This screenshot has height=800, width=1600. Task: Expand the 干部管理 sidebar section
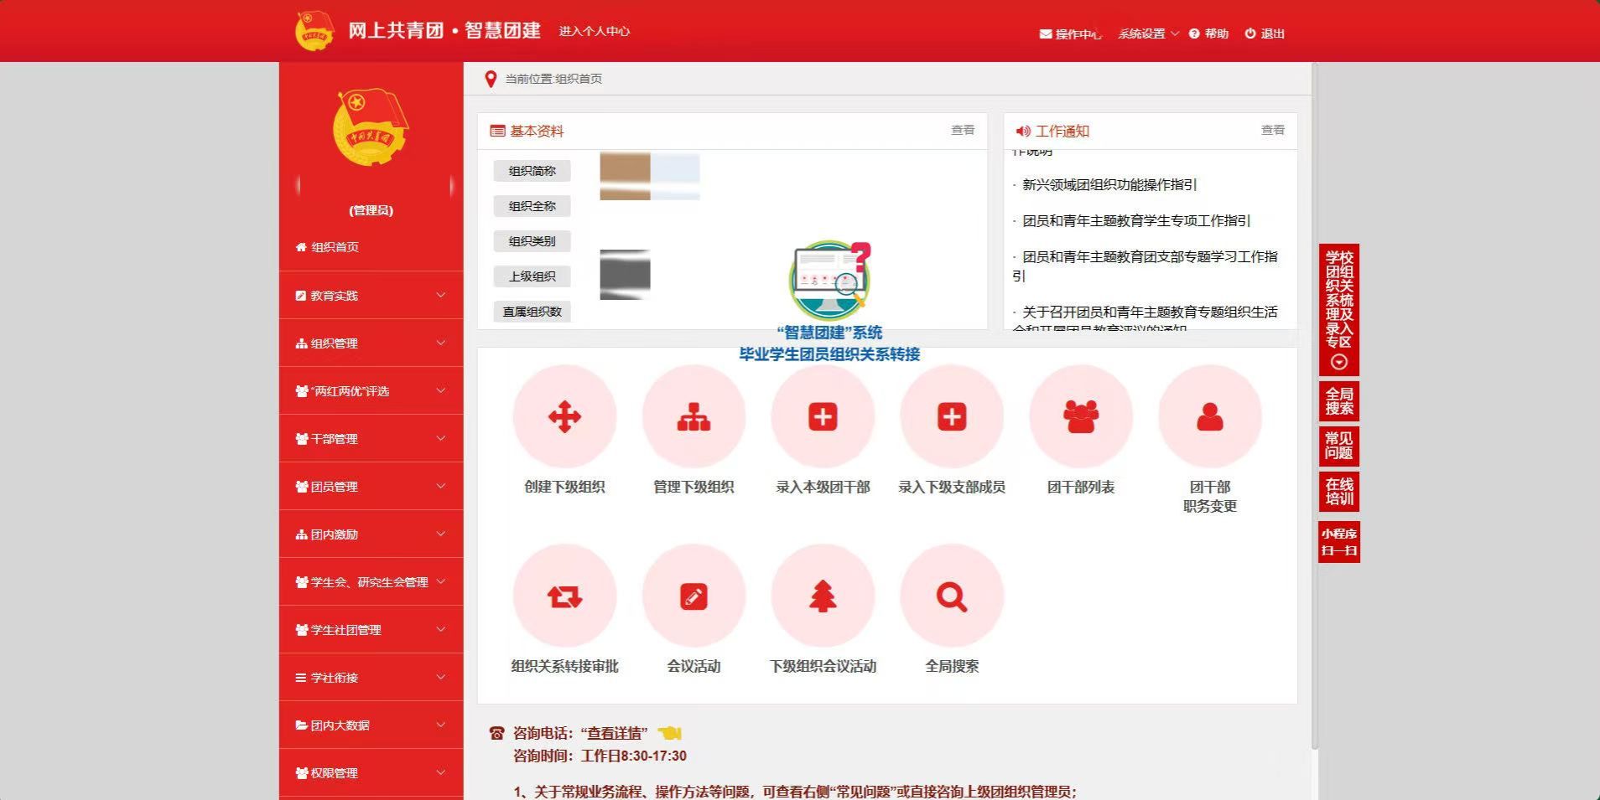coord(371,439)
